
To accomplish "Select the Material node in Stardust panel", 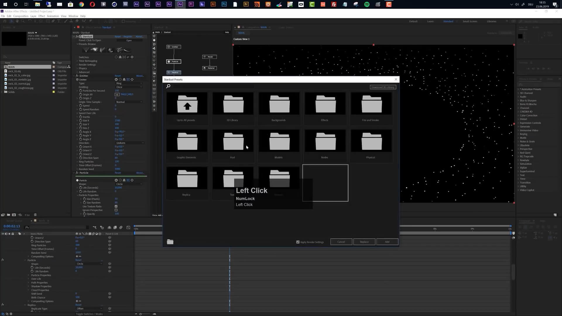I will click(x=210, y=68).
